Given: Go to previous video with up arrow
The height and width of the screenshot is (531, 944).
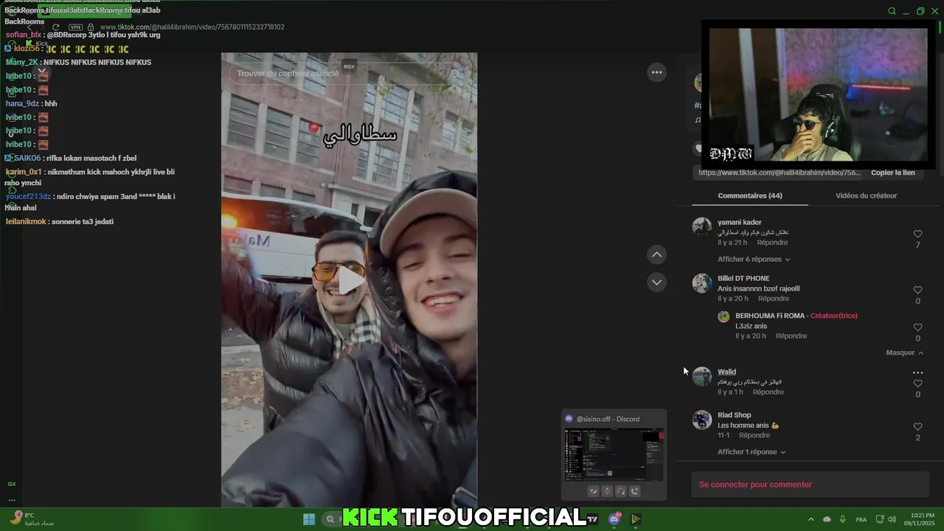Looking at the screenshot, I should (x=656, y=254).
